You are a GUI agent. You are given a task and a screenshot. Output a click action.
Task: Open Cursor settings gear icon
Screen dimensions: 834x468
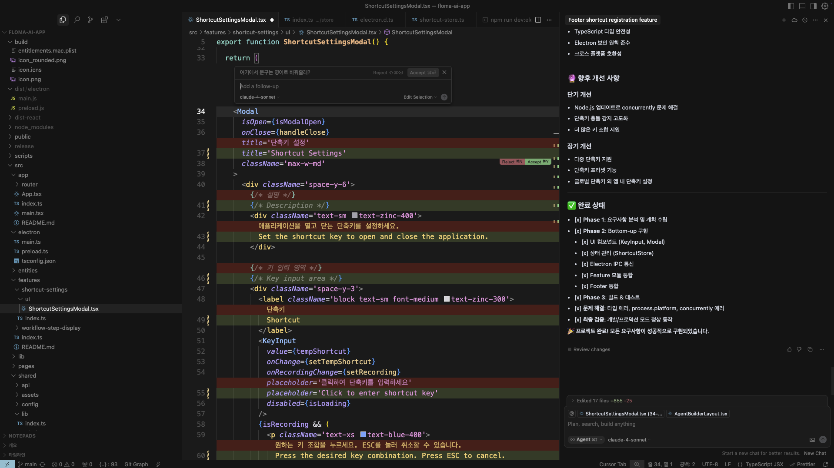(x=825, y=6)
